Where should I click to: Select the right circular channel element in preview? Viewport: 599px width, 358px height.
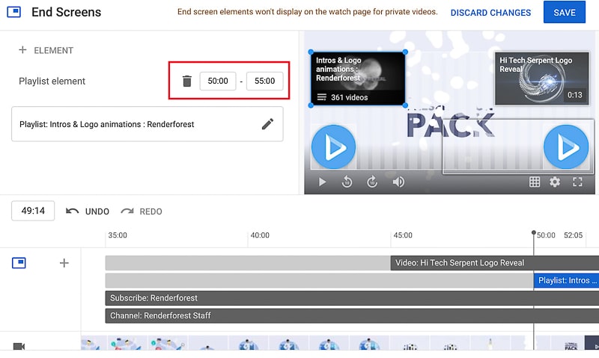566,146
